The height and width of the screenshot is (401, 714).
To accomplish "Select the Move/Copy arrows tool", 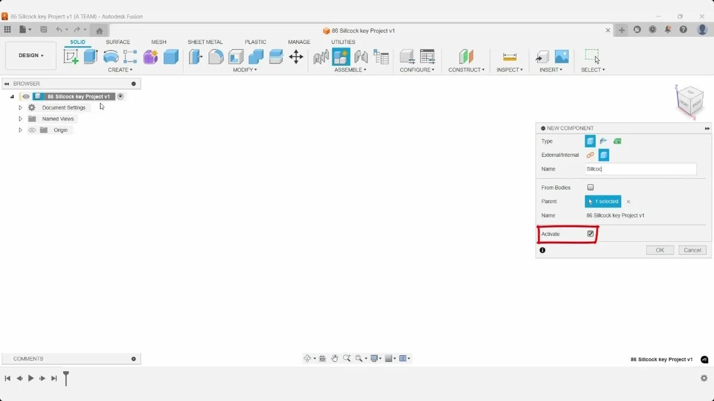I will click(296, 56).
